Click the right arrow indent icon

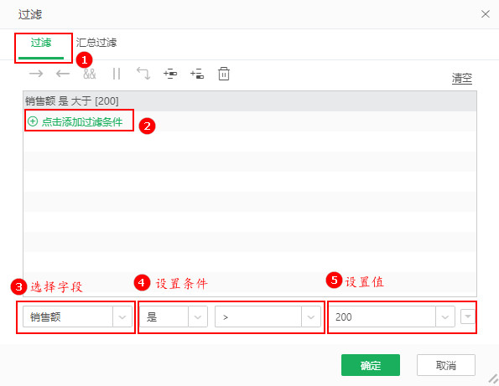[36, 74]
